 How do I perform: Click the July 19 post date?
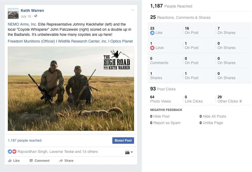tap(26, 16)
